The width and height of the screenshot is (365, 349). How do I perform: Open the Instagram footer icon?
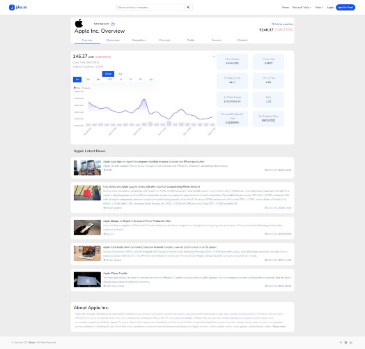click(345, 343)
